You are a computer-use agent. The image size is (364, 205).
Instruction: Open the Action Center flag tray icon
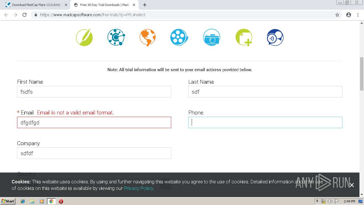tap(337, 201)
